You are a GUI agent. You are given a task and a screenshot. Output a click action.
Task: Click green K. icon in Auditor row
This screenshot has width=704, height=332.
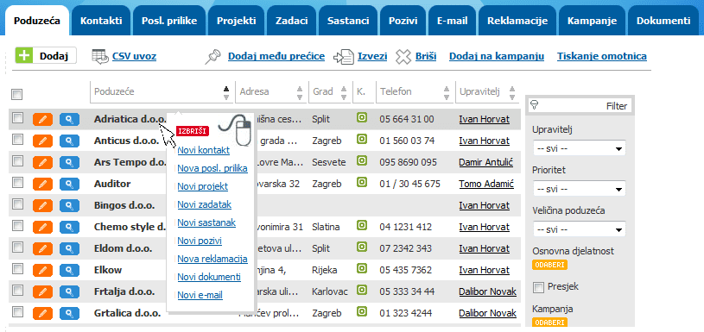[x=362, y=182]
